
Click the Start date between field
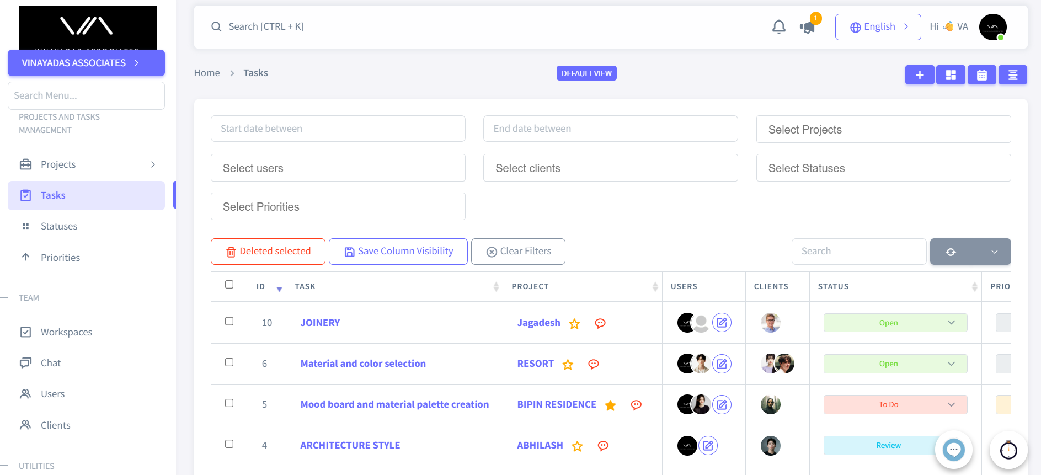[338, 129]
